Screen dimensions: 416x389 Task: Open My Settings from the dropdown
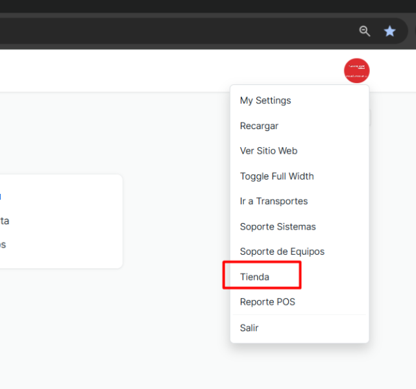[265, 100]
